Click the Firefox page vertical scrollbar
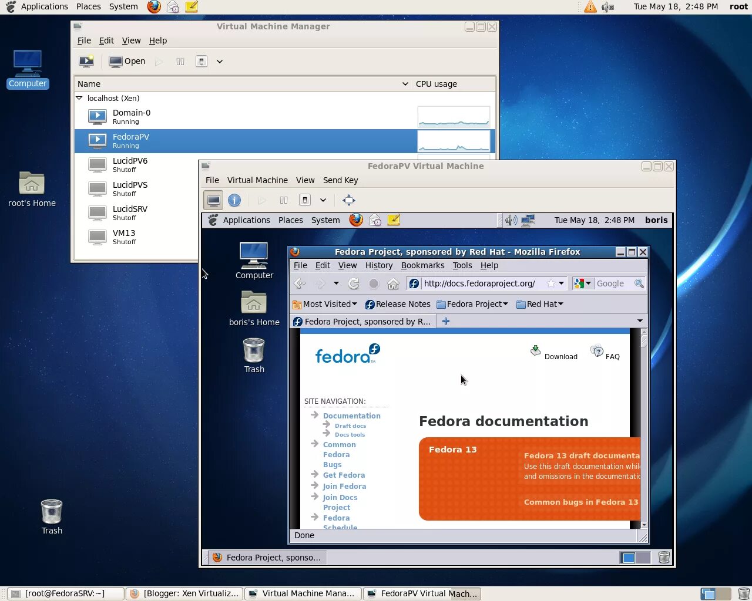The image size is (752, 601). [644, 428]
